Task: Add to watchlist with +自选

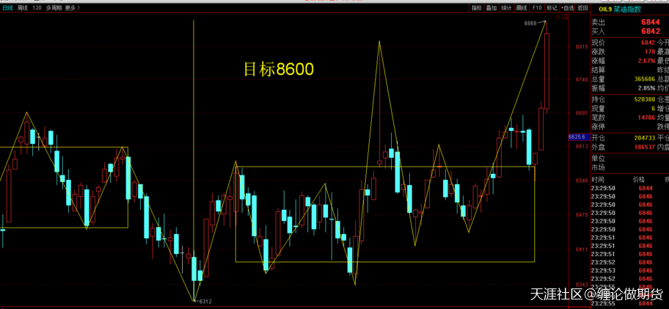Action: tap(567, 8)
